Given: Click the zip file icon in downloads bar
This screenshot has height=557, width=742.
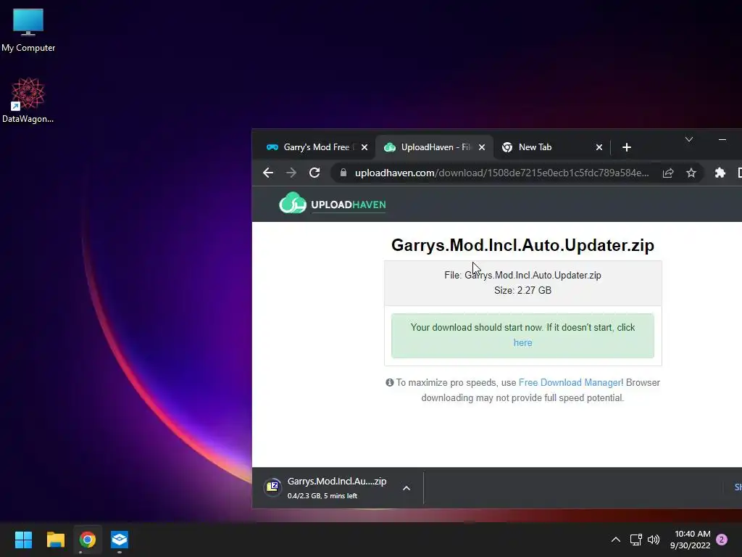Looking at the screenshot, I should pyautogui.click(x=272, y=487).
